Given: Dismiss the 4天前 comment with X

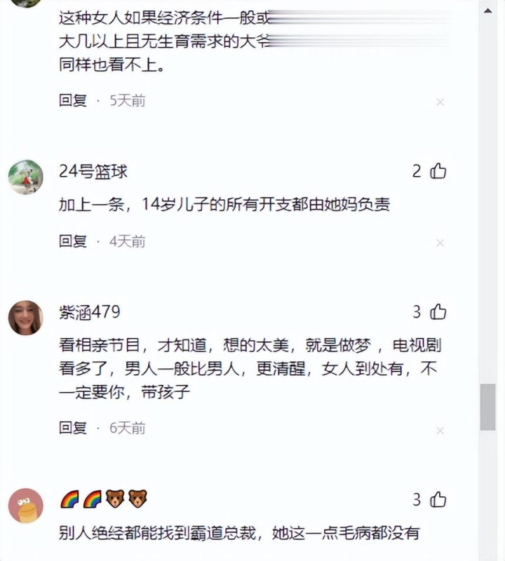Looking at the screenshot, I should pos(440,243).
